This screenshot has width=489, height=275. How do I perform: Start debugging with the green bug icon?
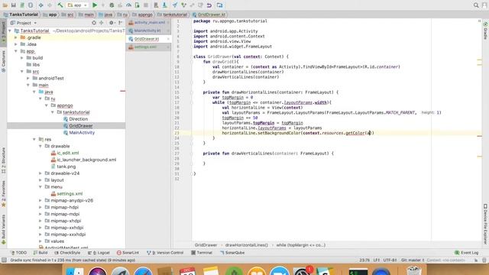tap(112, 5)
